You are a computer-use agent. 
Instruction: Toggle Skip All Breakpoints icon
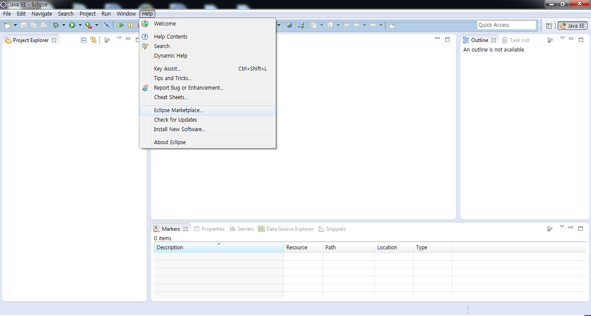[107, 25]
